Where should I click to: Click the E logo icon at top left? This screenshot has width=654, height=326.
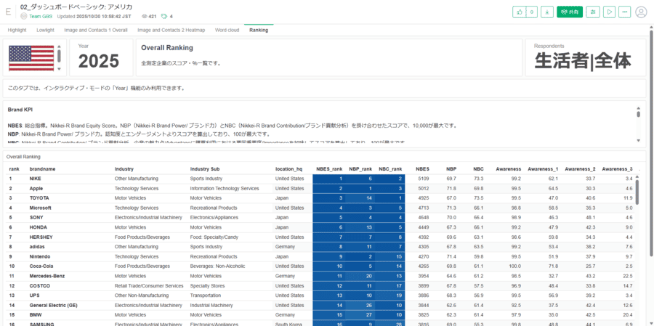click(x=8, y=12)
